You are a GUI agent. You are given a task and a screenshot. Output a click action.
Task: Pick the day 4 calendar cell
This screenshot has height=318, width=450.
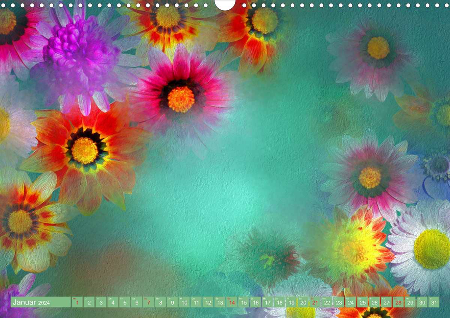coord(113,302)
